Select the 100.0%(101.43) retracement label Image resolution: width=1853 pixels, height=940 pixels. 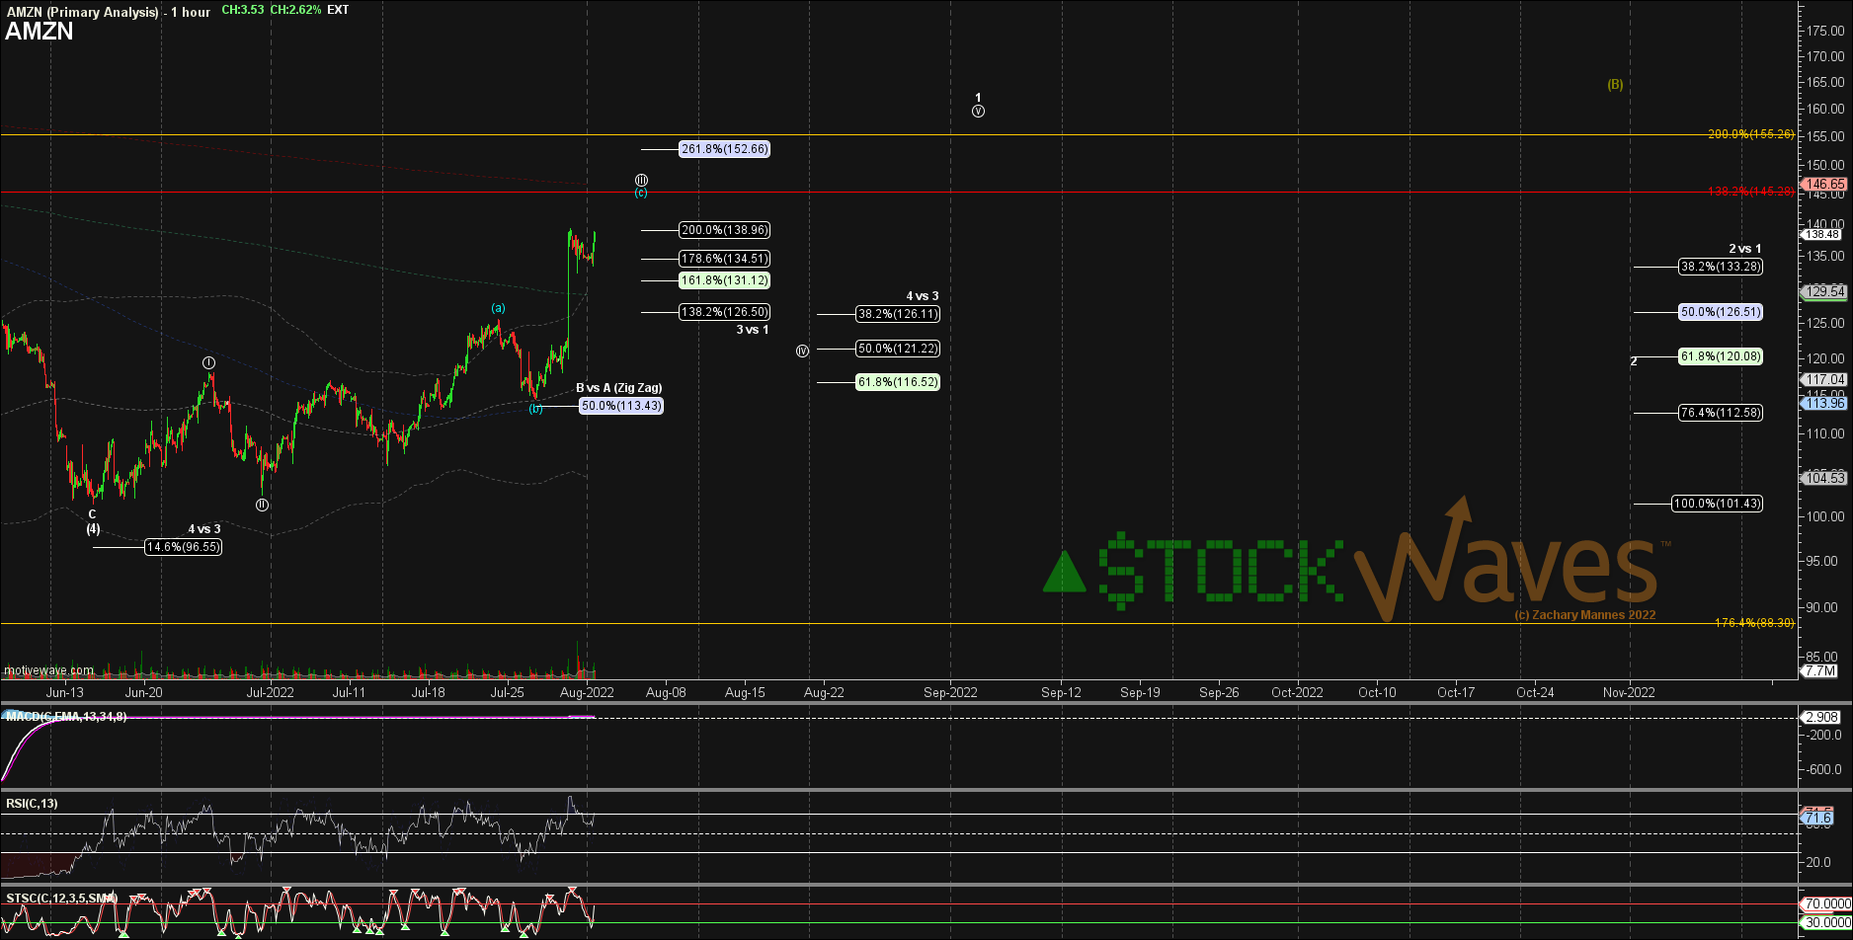click(1717, 504)
